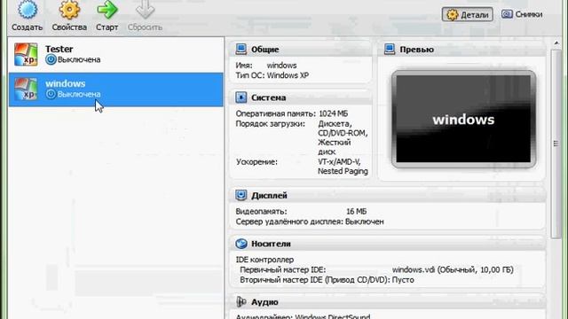Click the Общие section monitor icon
The height and width of the screenshot is (319, 568).
coord(241,49)
